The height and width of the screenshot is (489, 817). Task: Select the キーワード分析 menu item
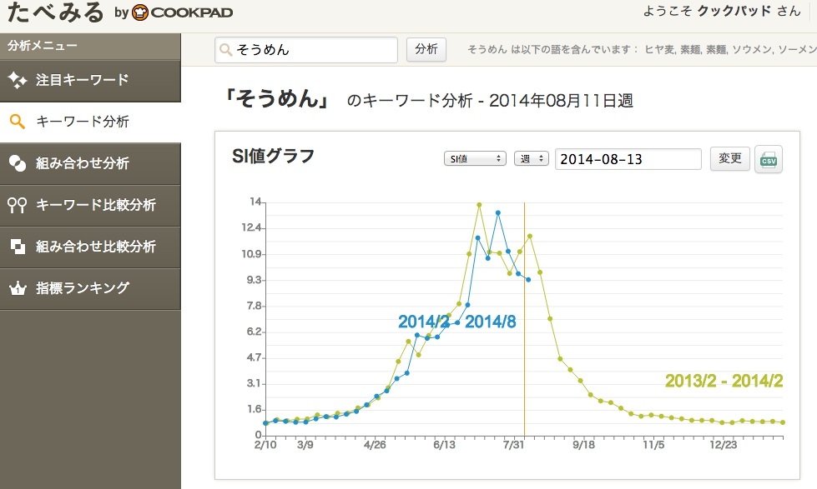pos(90,122)
